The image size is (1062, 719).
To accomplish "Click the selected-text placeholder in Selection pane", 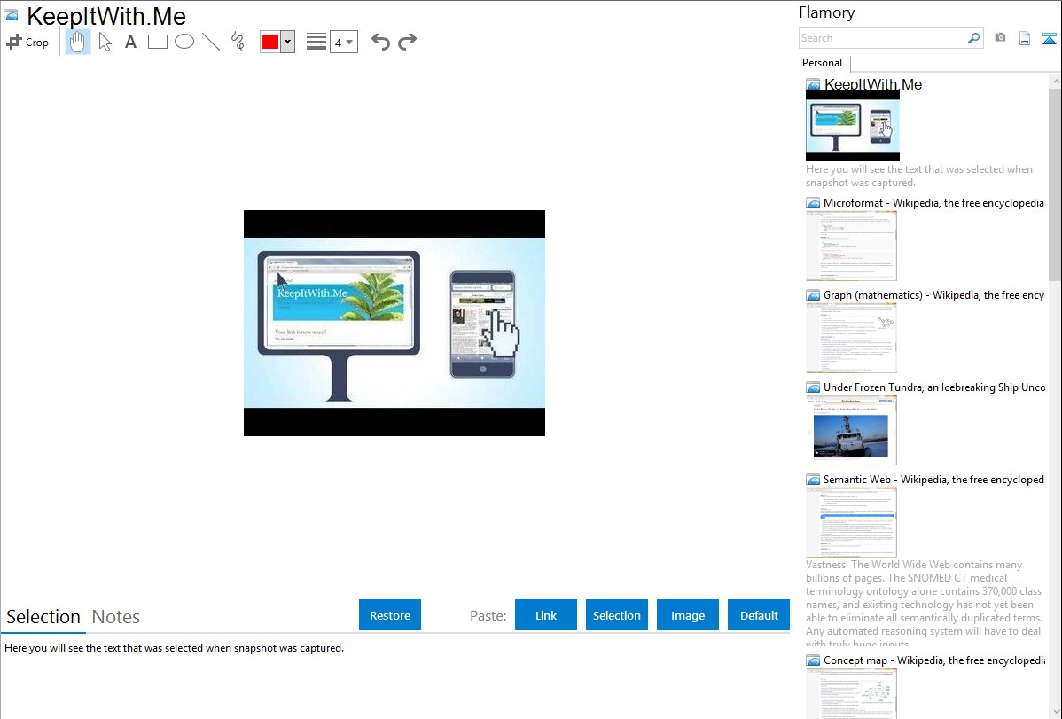I will [174, 648].
